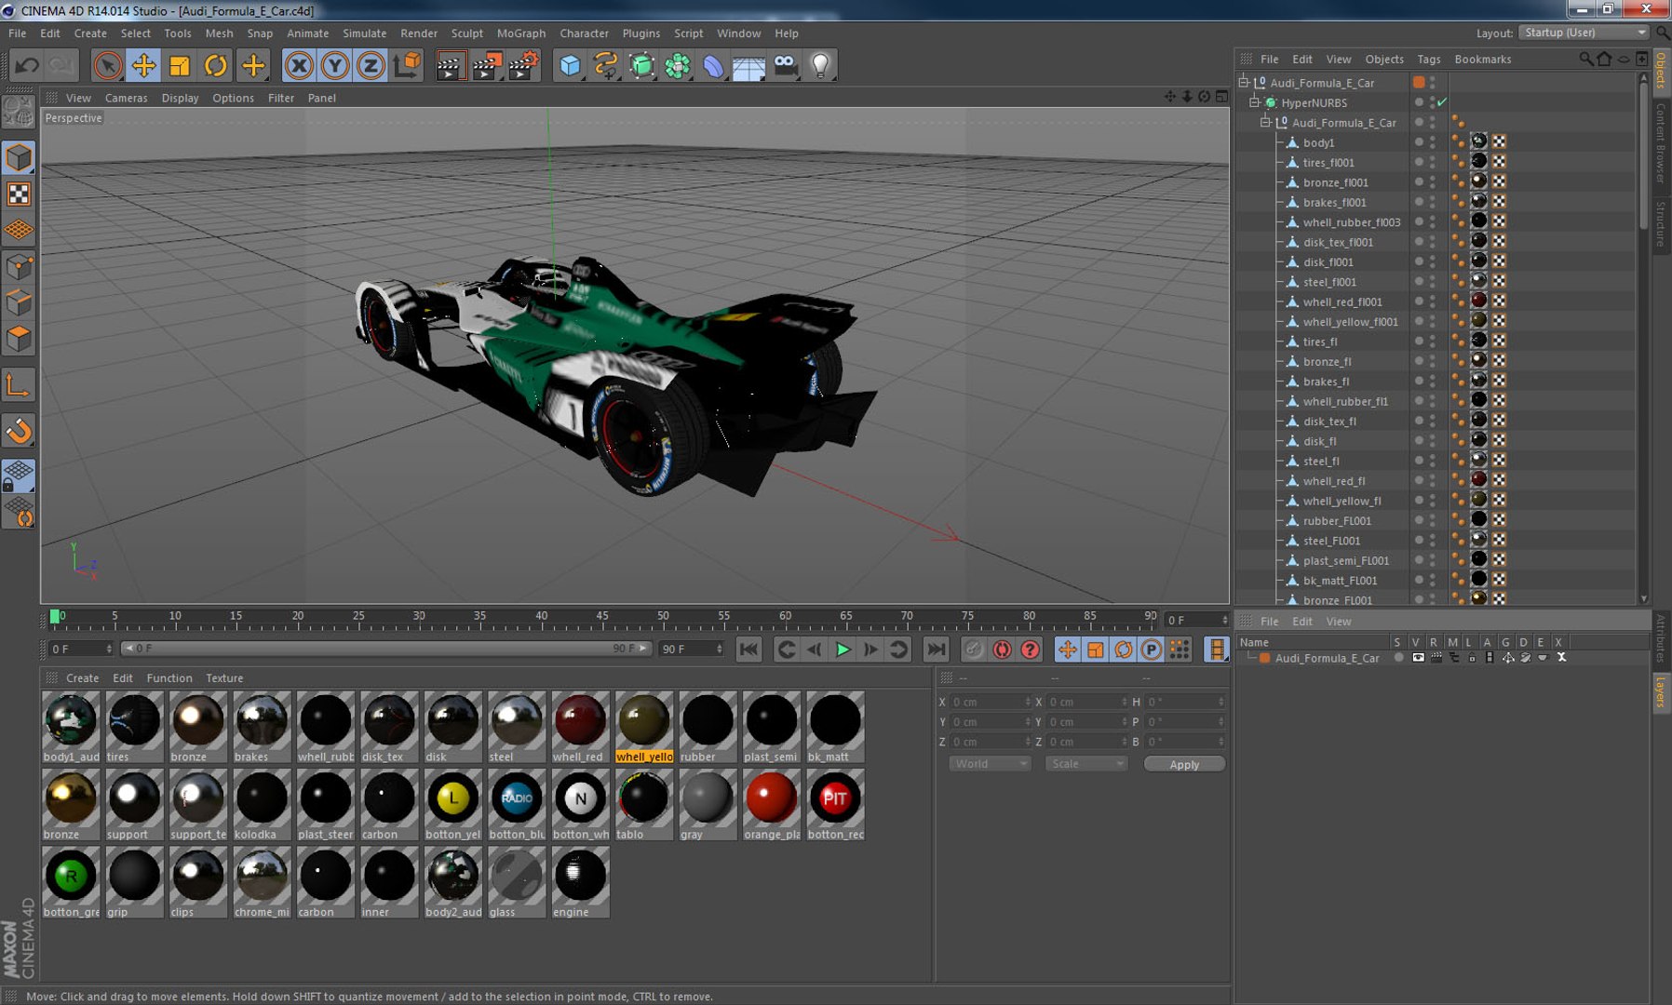Click Record Active Objects button

(974, 650)
